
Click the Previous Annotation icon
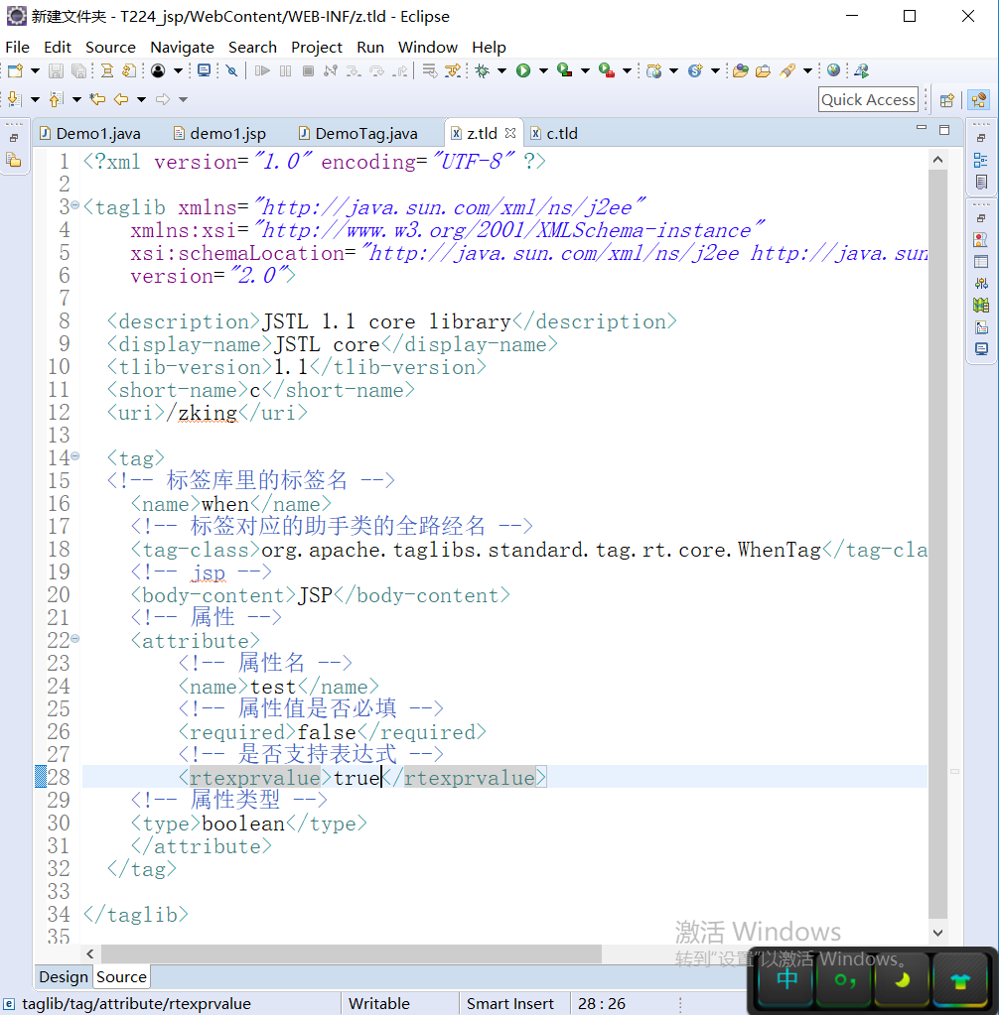tap(57, 99)
